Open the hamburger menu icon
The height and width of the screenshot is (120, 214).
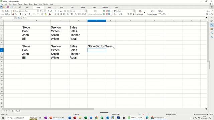click(212, 7)
